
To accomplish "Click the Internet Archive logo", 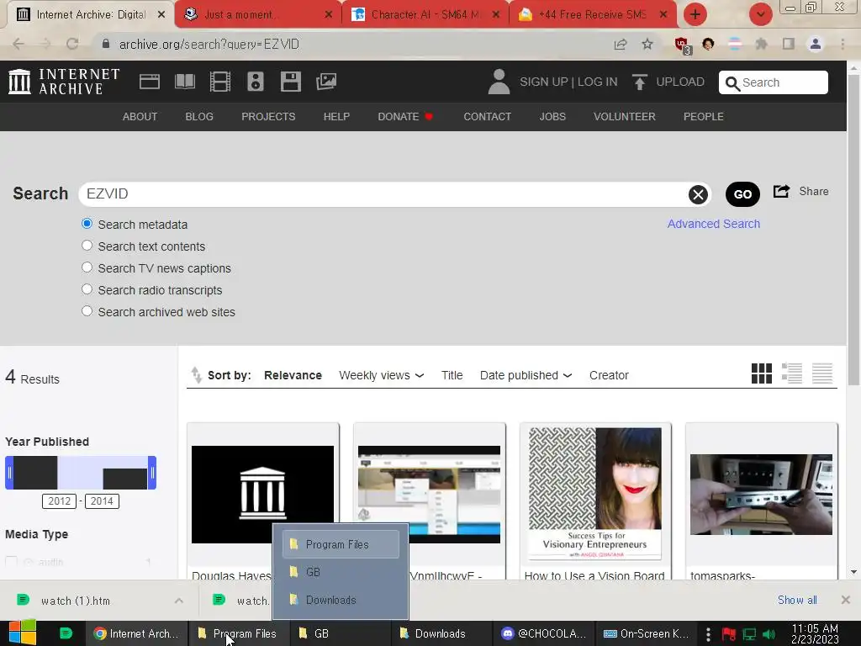I will (x=64, y=82).
